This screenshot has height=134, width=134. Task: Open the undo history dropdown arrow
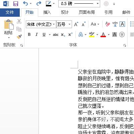pyautogui.click(x=31, y=4)
